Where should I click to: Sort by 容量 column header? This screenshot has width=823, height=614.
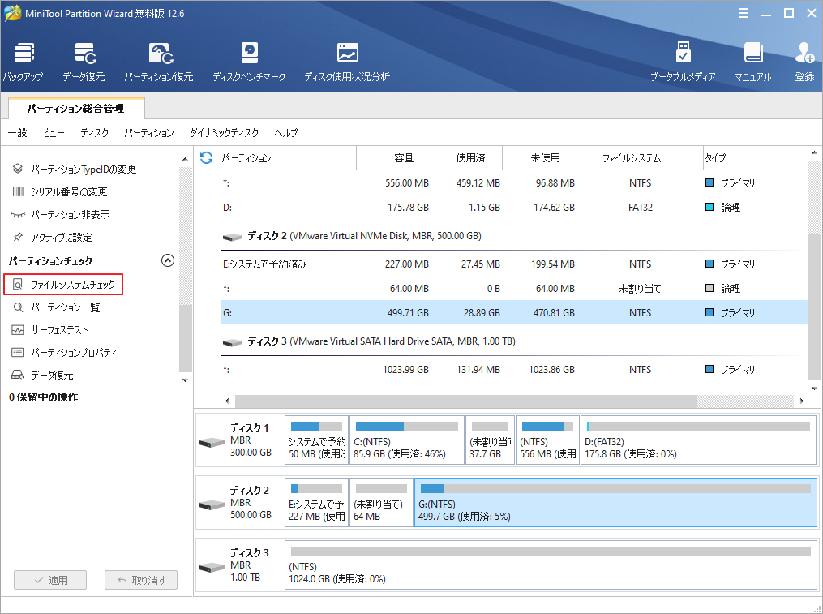point(393,157)
